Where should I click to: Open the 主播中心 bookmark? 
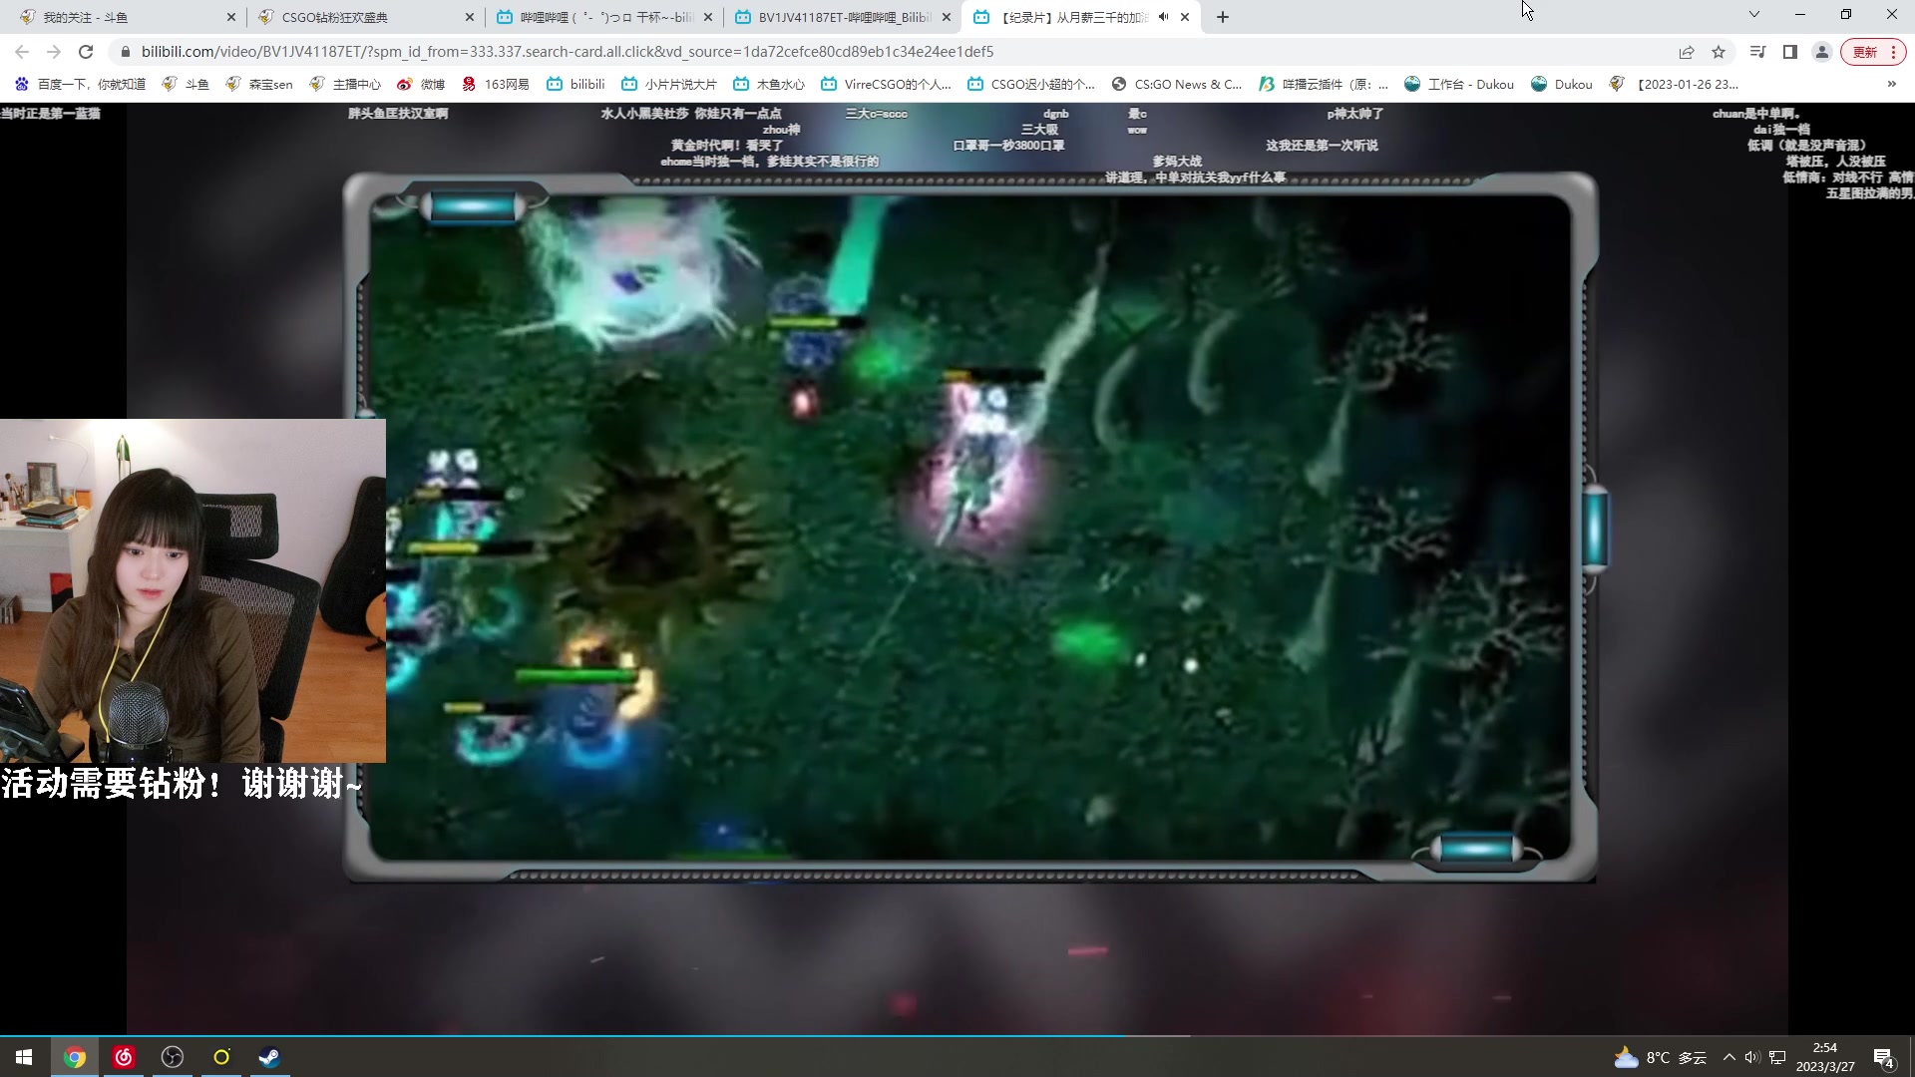(x=345, y=84)
